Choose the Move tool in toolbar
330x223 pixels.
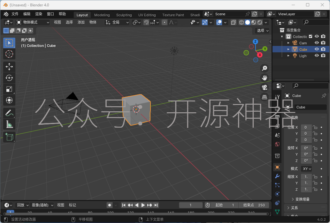[9, 67]
